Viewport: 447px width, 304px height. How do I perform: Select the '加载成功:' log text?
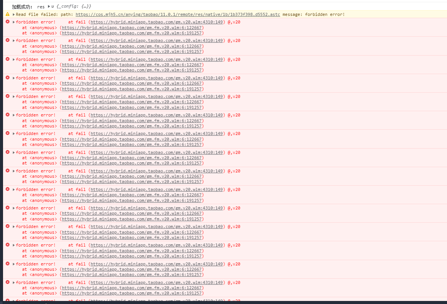[22, 7]
